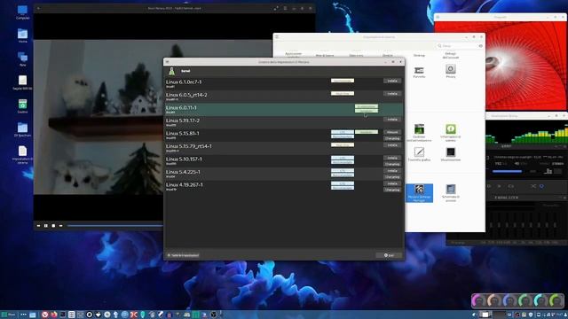The image size is (568, 319).
Task: Install the Linux 6.0.5_rt14-2 kernel
Action: point(392,94)
